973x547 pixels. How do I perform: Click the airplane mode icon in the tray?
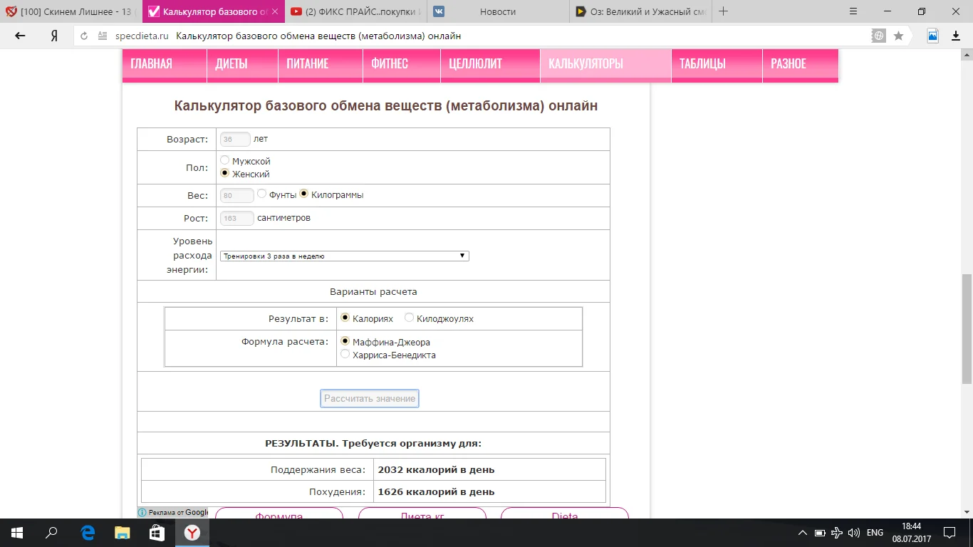click(837, 533)
